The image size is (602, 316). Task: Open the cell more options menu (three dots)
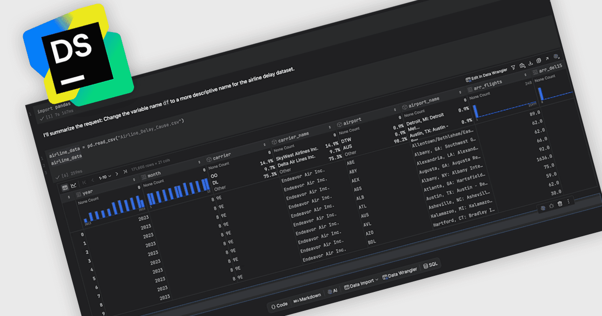pyautogui.click(x=568, y=202)
